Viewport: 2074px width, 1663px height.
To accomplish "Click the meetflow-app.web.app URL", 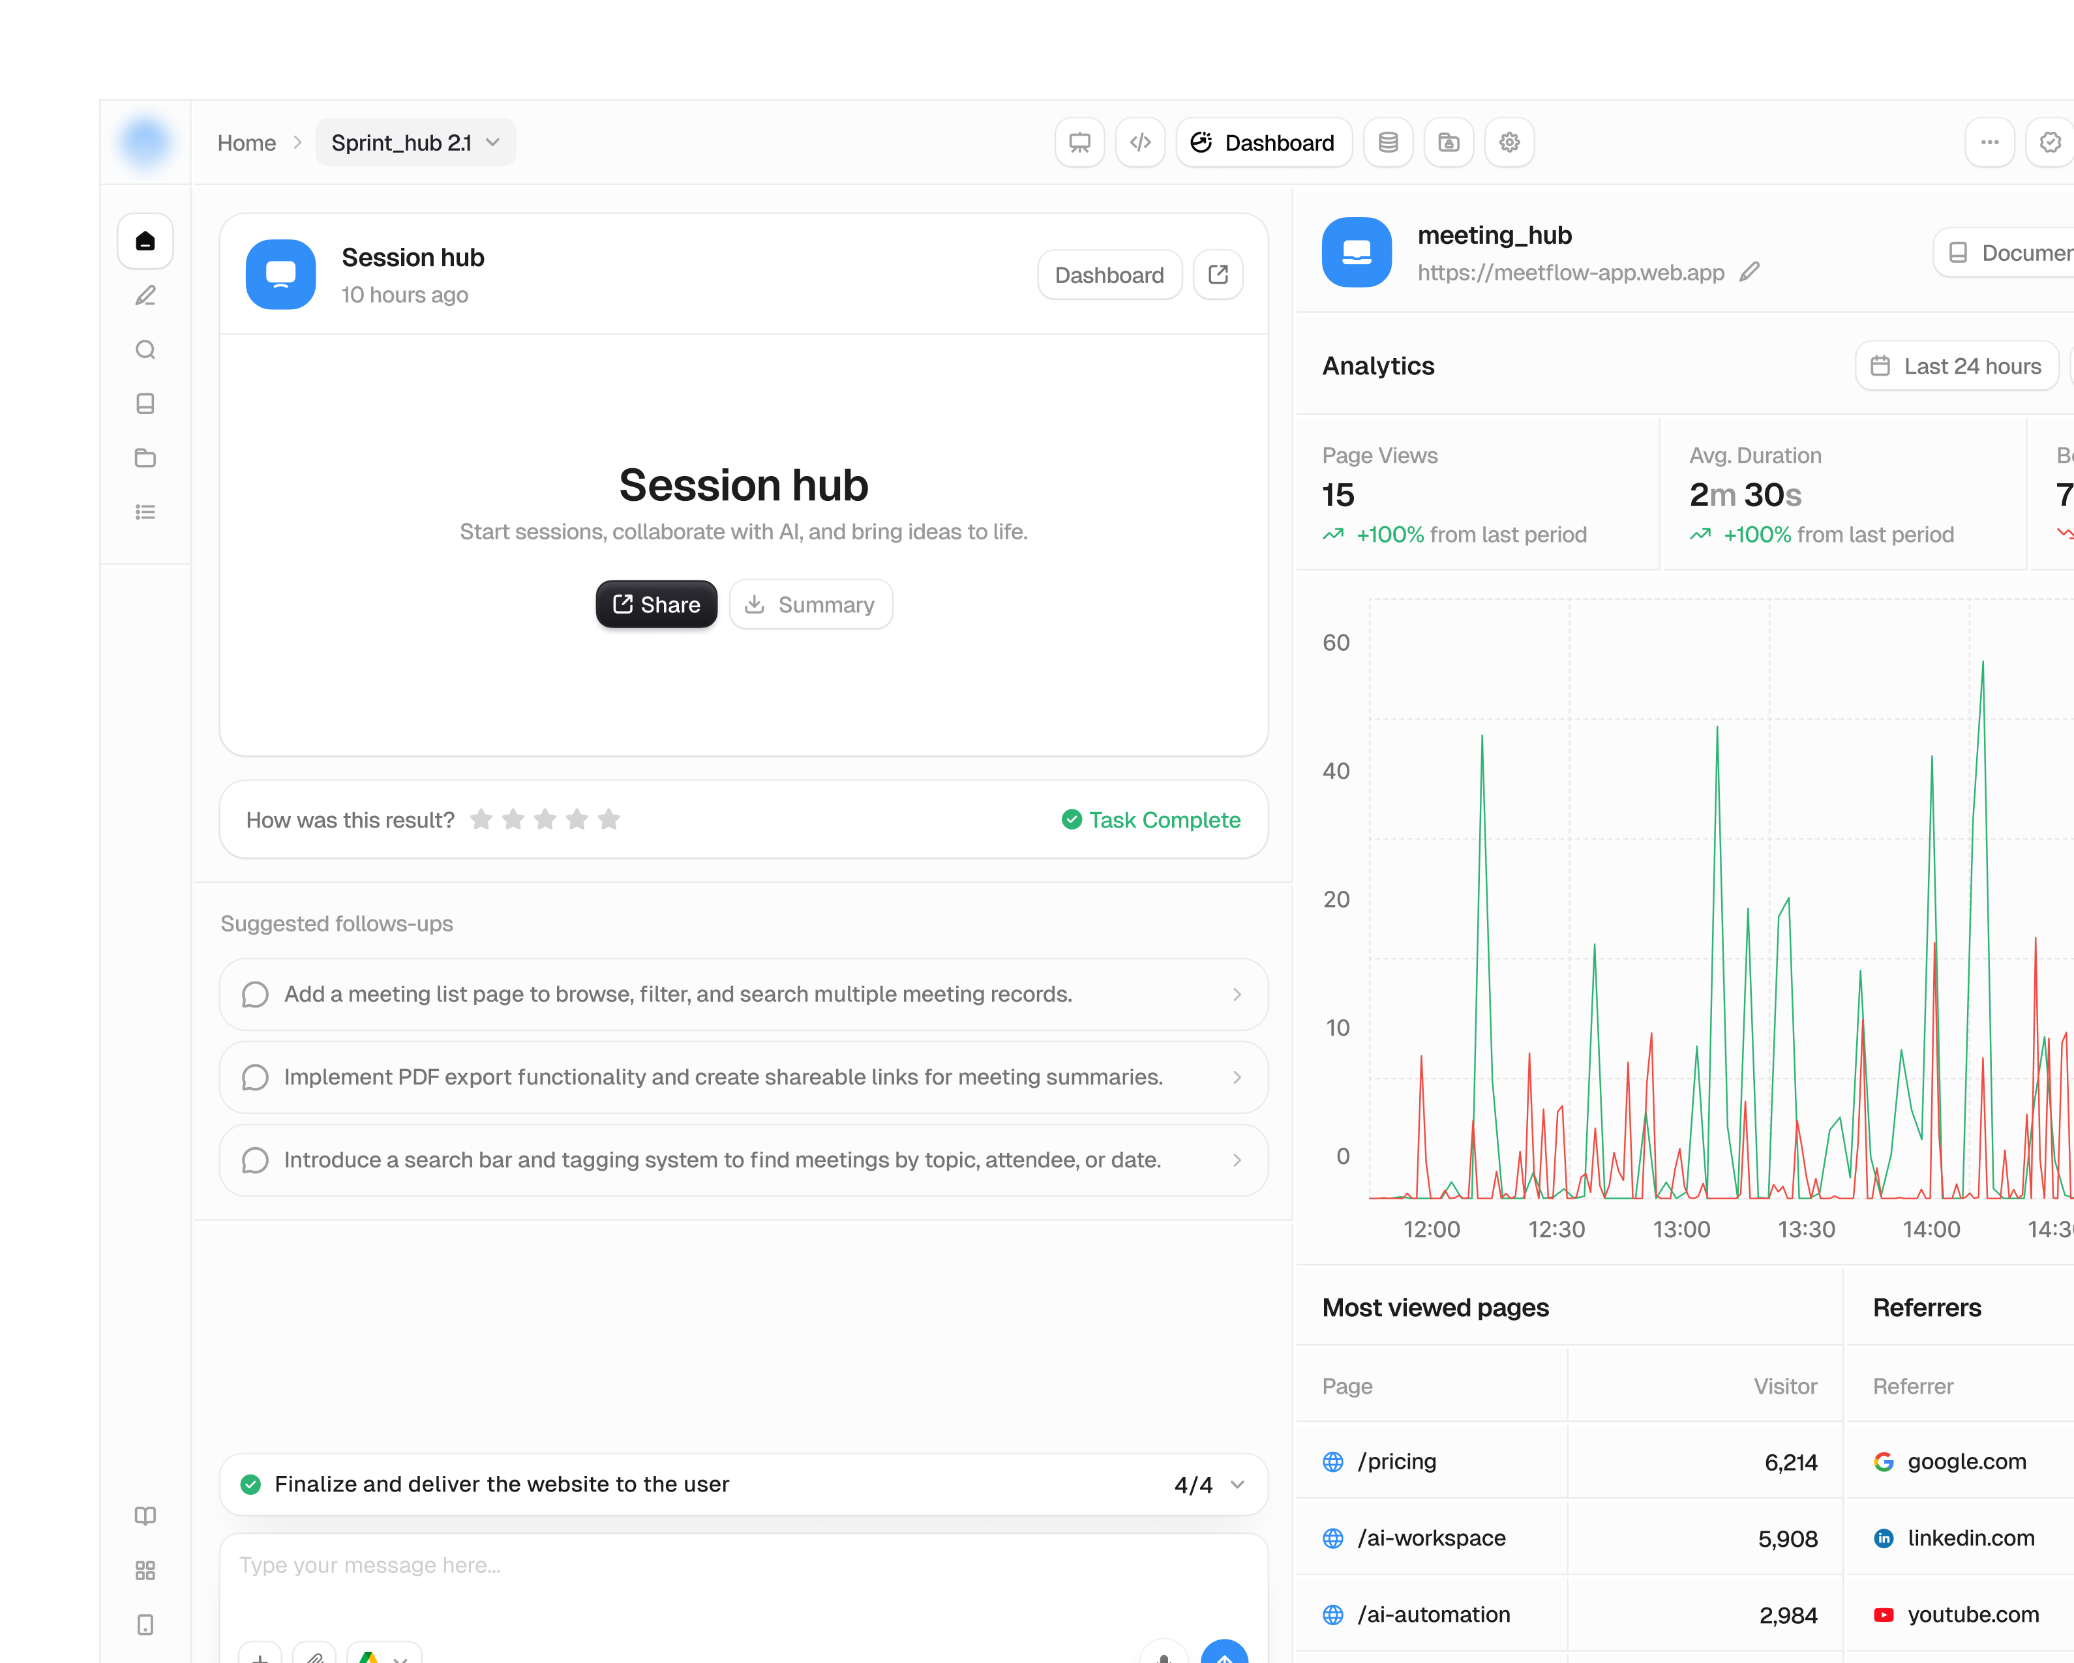I will click(x=1570, y=272).
